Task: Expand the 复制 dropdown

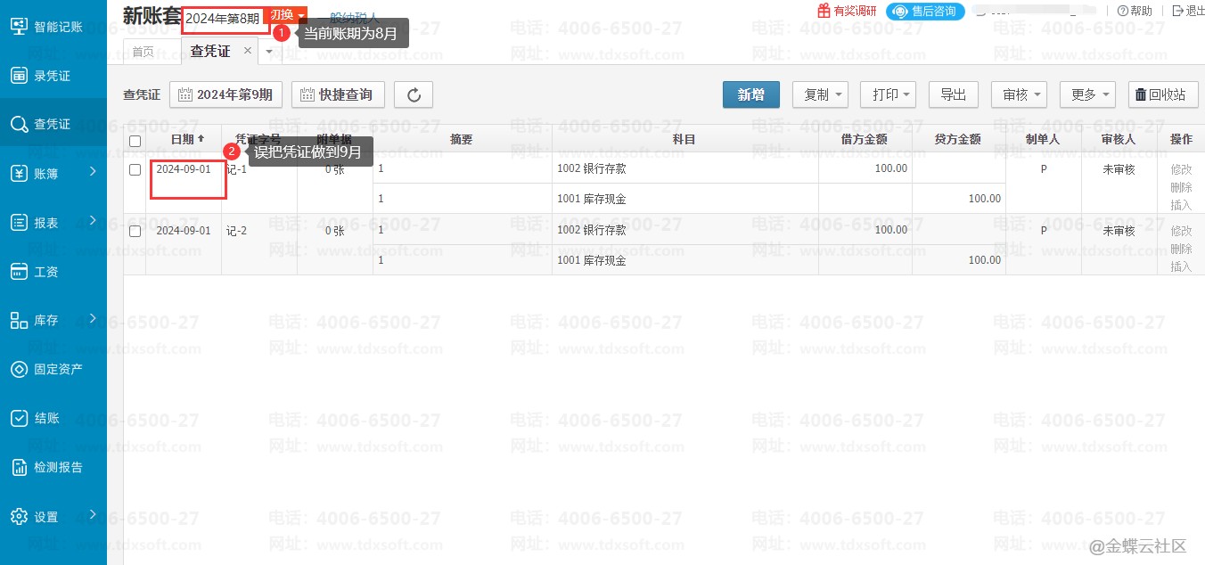Action: click(822, 95)
